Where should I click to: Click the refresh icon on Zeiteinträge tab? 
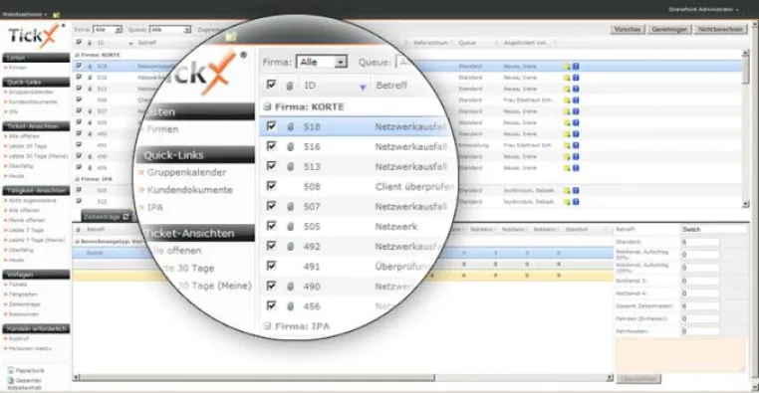126,217
